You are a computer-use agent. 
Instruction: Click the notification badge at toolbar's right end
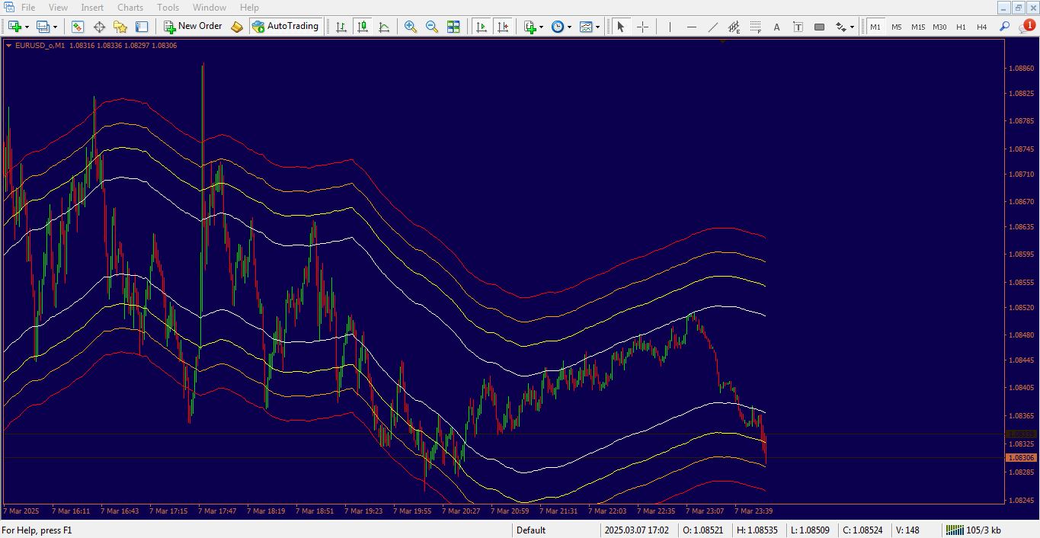pyautogui.click(x=1027, y=27)
